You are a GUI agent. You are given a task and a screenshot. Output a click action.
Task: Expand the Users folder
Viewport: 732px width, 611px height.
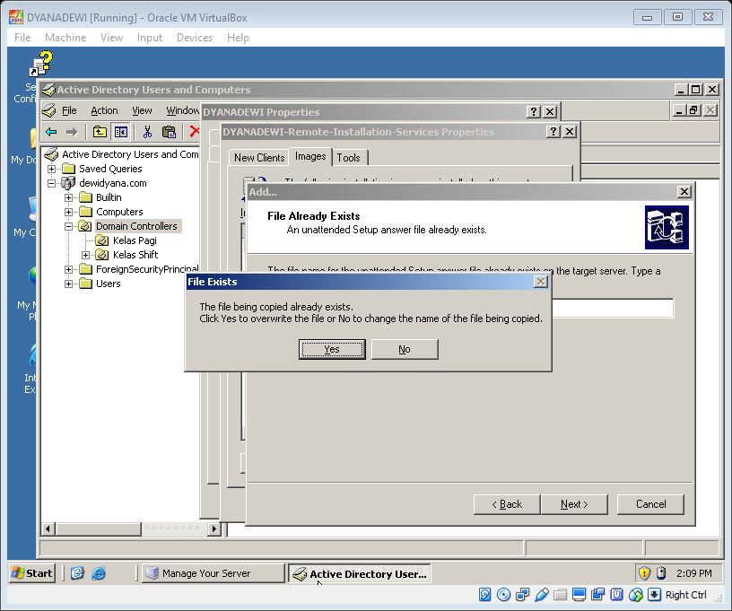click(68, 284)
